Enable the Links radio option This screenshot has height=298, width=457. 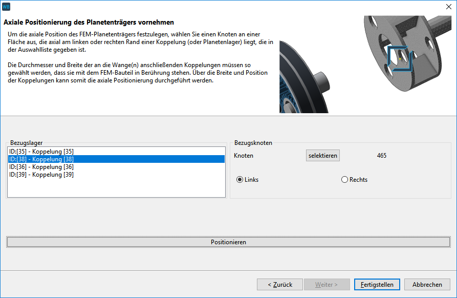click(240, 180)
